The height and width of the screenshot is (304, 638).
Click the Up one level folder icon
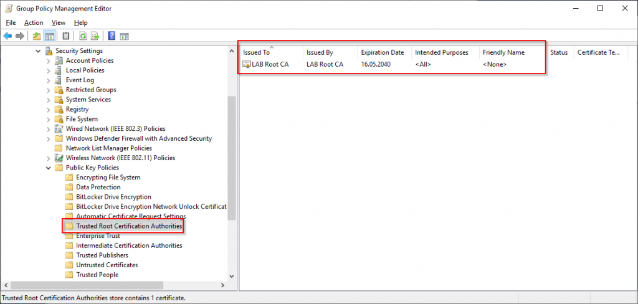click(37, 36)
